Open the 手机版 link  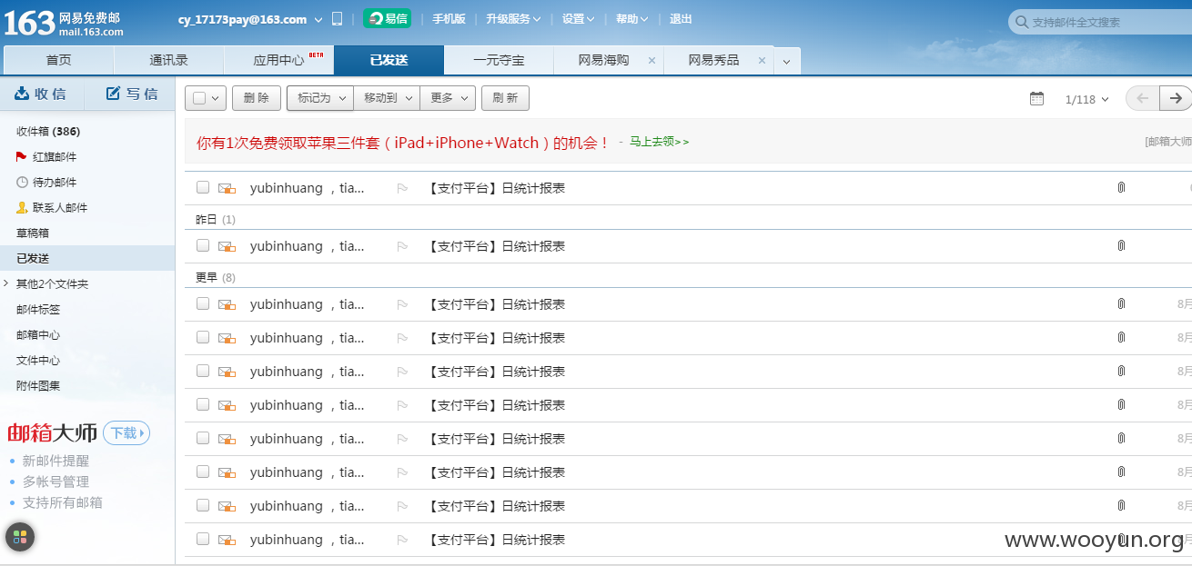pyautogui.click(x=449, y=19)
